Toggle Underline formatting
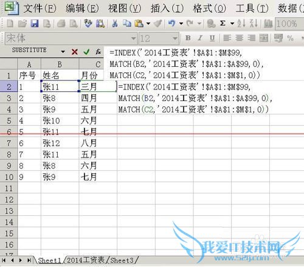Viewport: 304px width, 267px height. click(212, 38)
